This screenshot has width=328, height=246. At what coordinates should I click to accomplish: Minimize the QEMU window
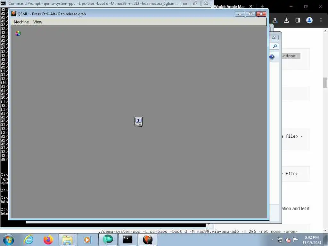pyautogui.click(x=240, y=14)
